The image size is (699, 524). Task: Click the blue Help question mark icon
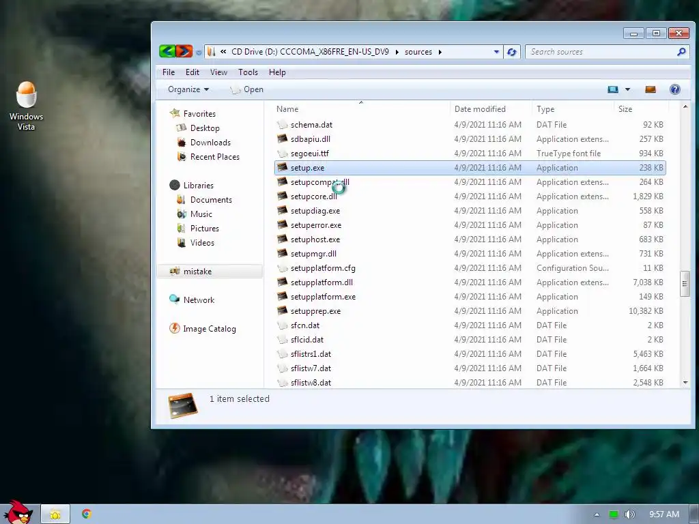(x=675, y=89)
